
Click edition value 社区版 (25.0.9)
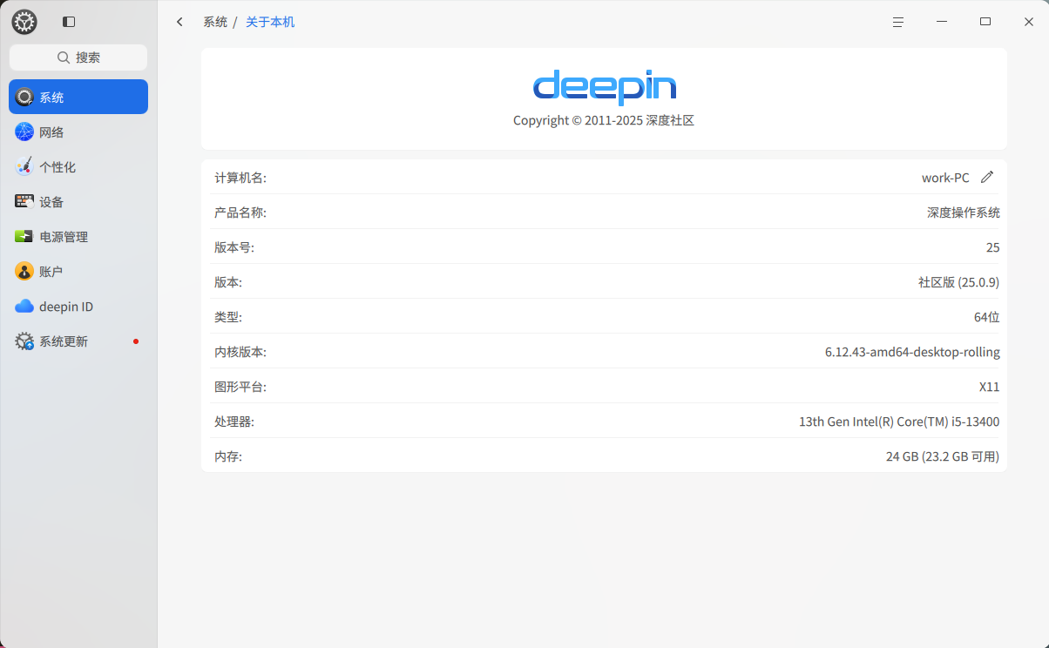tap(958, 282)
